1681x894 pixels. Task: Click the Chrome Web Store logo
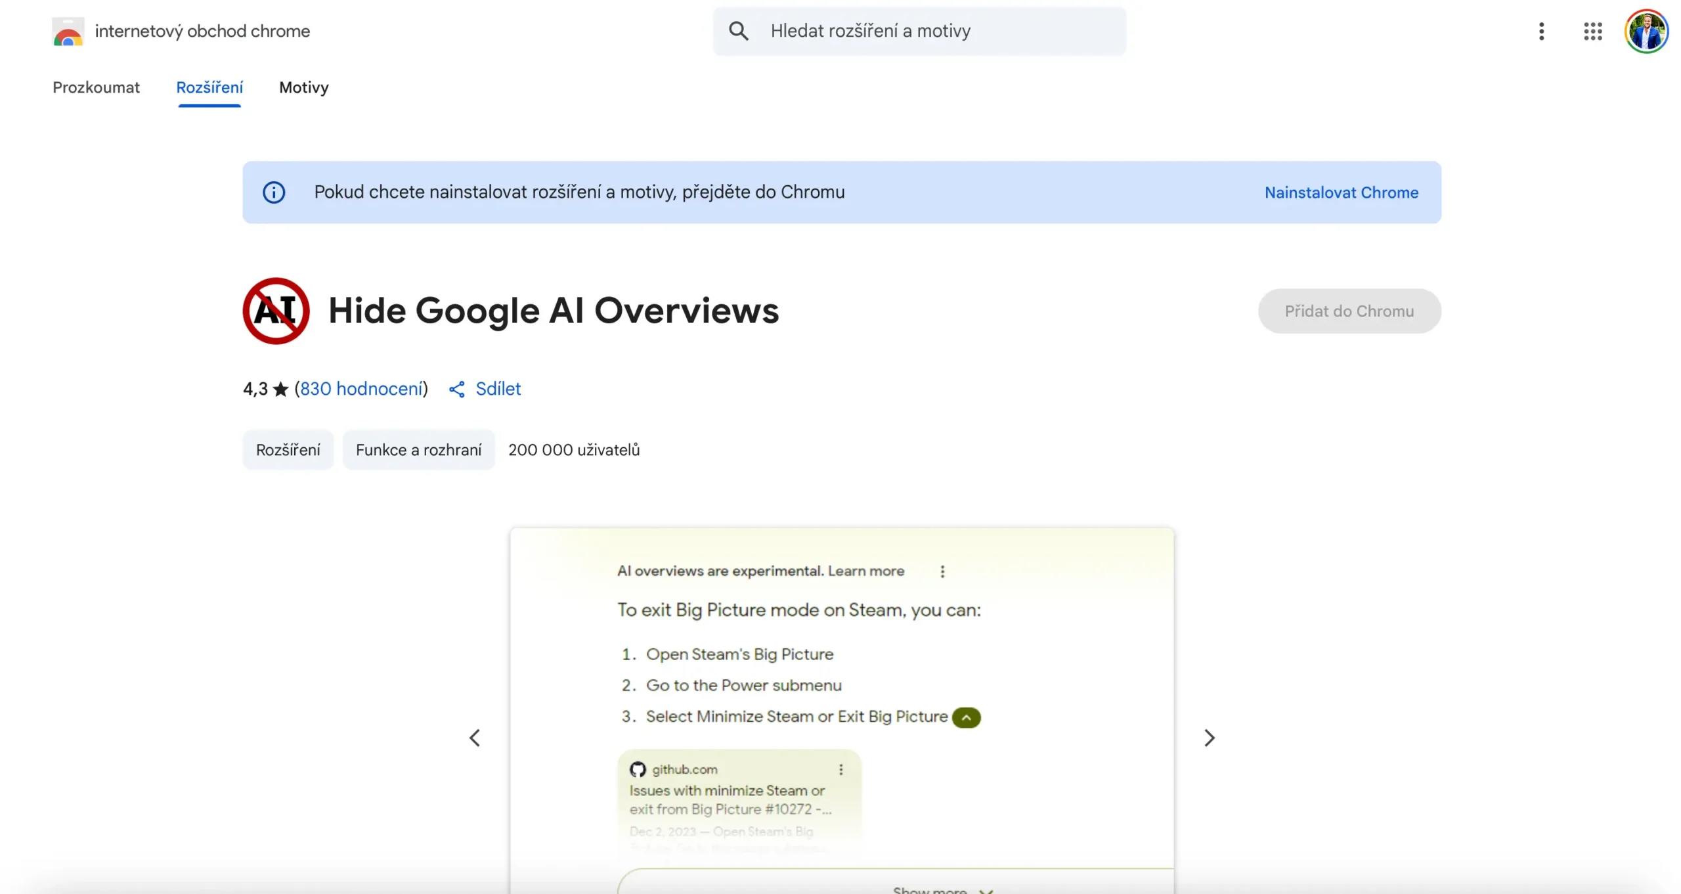point(68,31)
